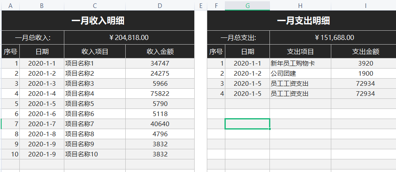Select the total income value ¥204,818.00
This screenshot has height=172, width=396.
point(129,37)
